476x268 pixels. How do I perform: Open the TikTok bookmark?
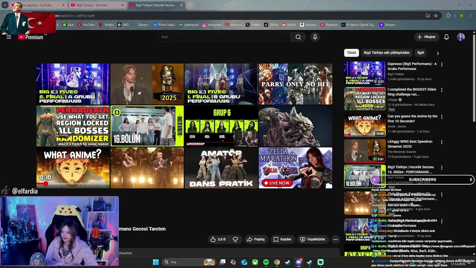click(271, 25)
